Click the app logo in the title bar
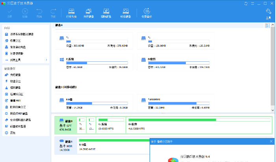 (x=3, y=3)
